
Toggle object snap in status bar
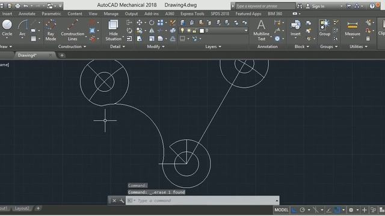tap(337, 210)
